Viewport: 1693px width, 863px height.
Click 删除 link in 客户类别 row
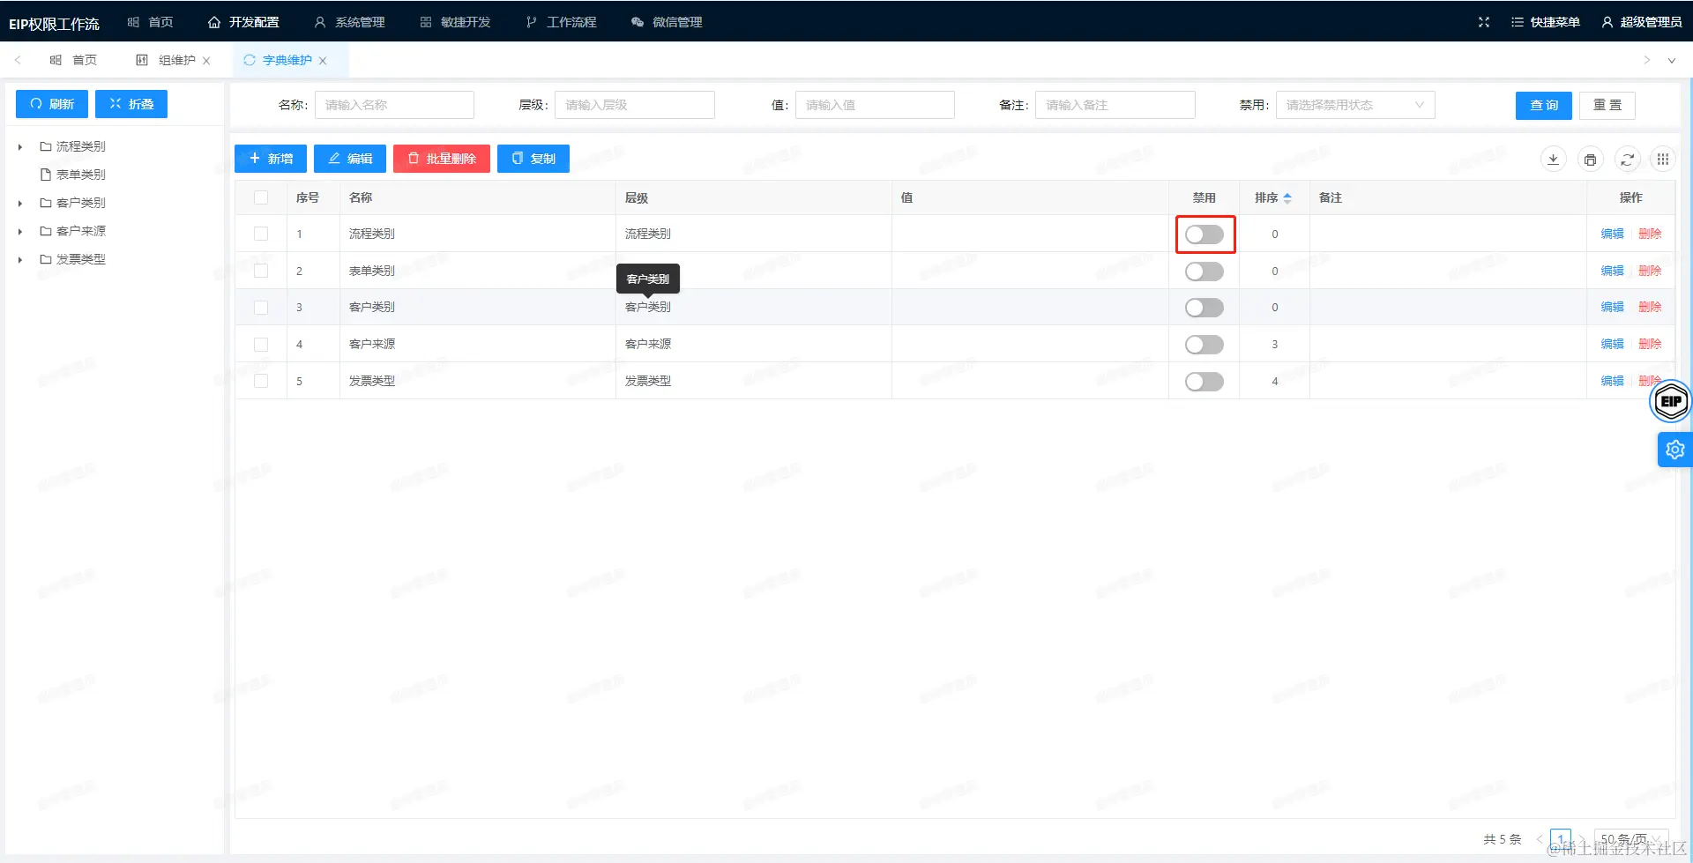pyautogui.click(x=1650, y=307)
